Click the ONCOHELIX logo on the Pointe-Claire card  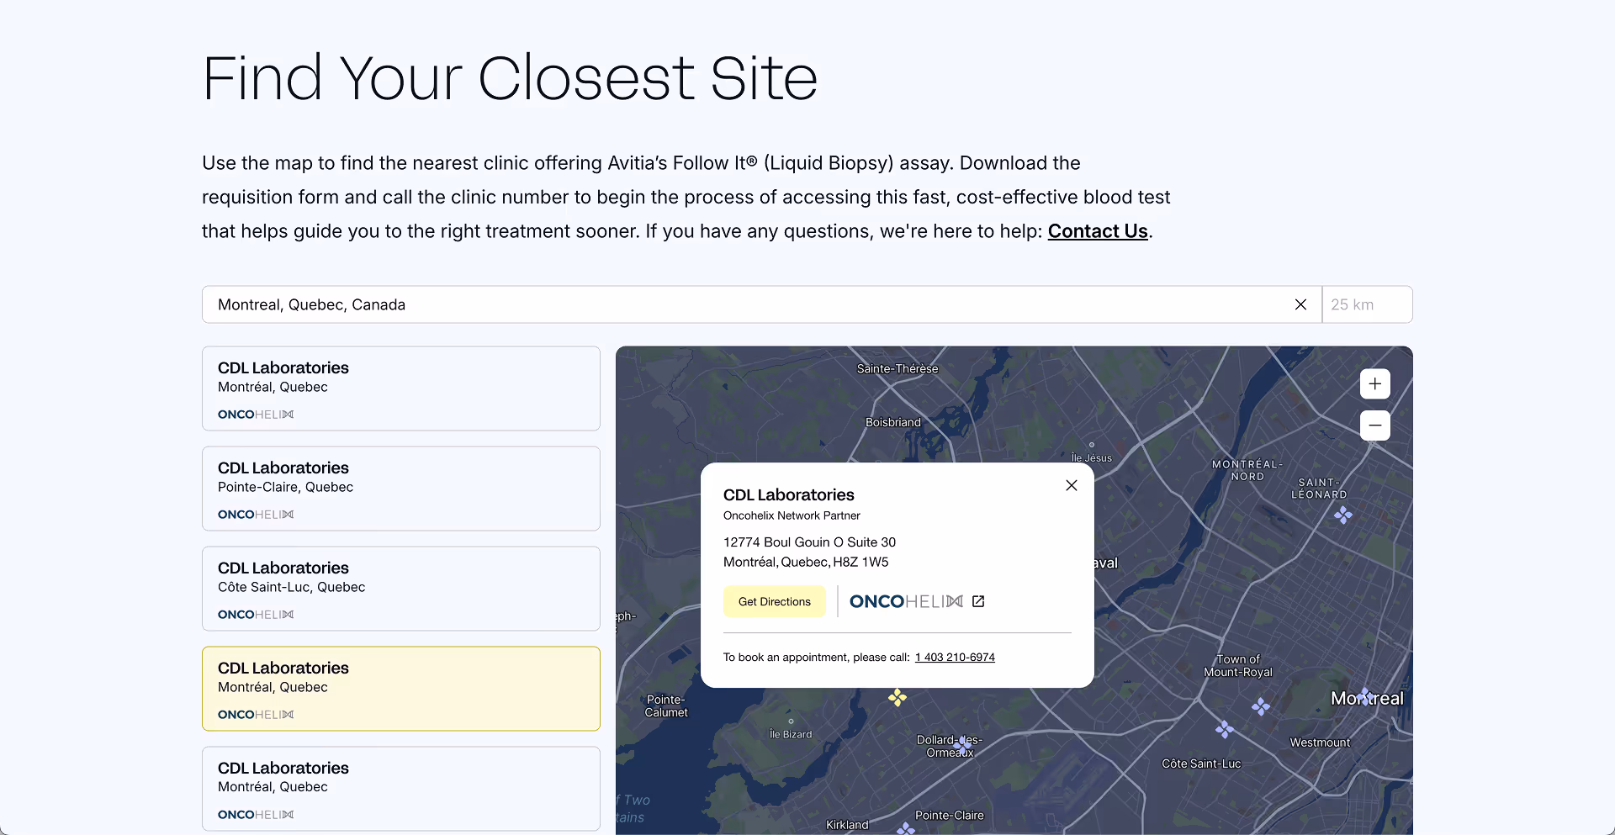click(x=255, y=514)
